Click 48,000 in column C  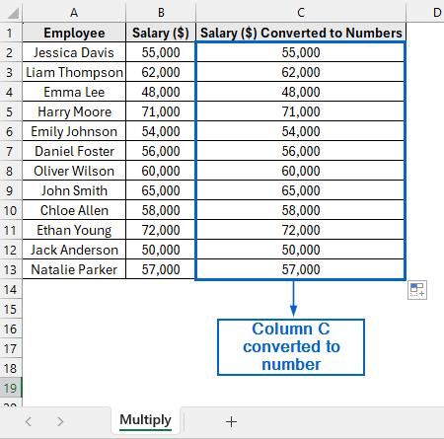tap(301, 92)
